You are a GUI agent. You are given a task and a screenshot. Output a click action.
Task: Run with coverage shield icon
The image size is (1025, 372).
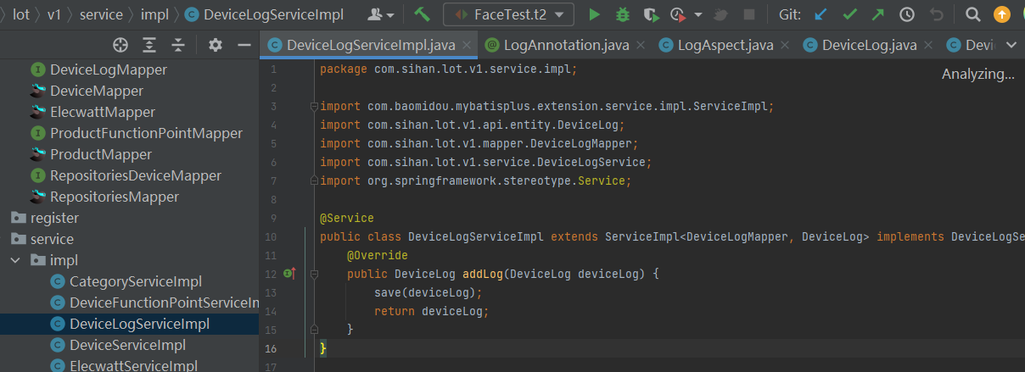pos(650,14)
